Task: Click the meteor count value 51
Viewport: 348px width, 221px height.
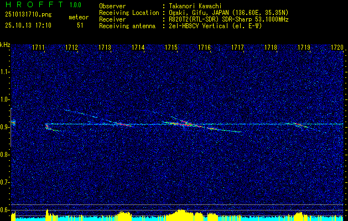Action: point(80,25)
